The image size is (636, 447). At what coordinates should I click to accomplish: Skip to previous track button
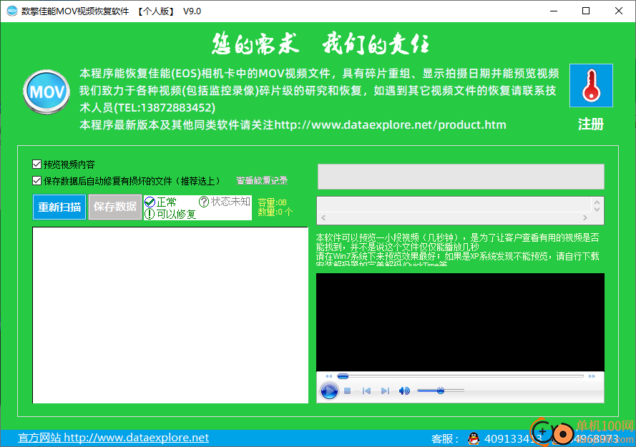click(366, 390)
